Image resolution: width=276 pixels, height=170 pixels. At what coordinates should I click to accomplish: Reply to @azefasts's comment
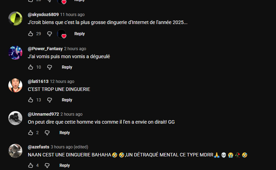[x=64, y=165]
